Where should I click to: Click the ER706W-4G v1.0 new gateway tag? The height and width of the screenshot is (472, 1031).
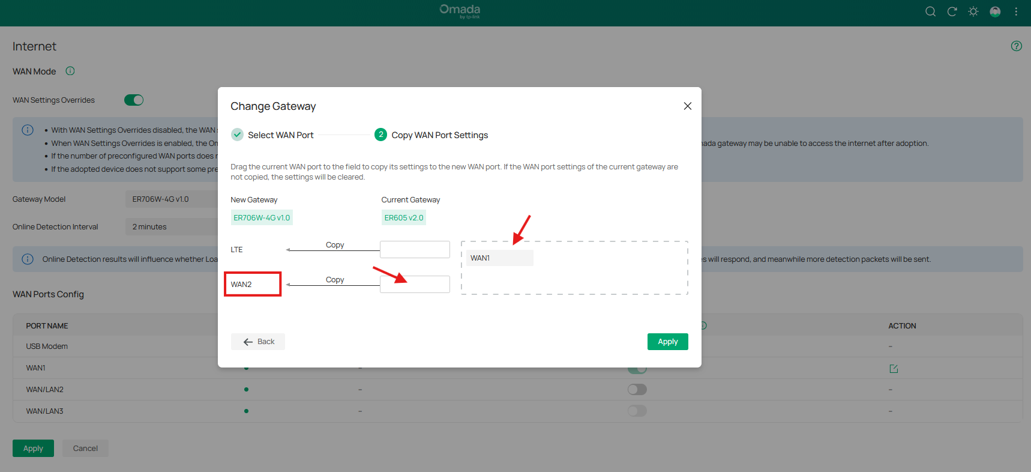(x=262, y=217)
